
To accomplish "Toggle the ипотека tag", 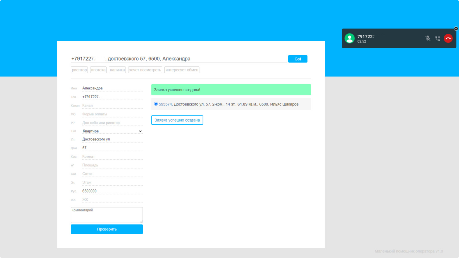I will tap(98, 70).
